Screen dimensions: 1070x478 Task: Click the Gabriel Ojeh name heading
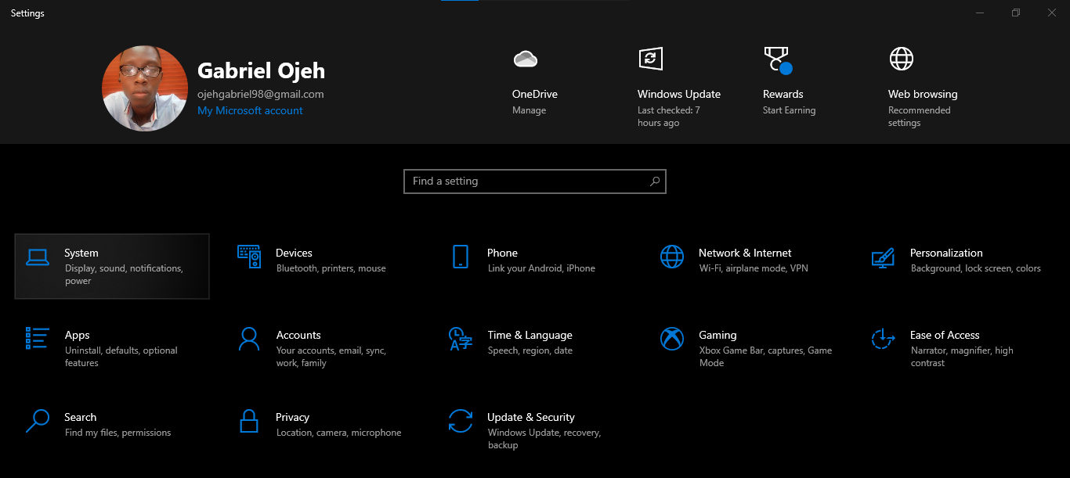point(261,71)
